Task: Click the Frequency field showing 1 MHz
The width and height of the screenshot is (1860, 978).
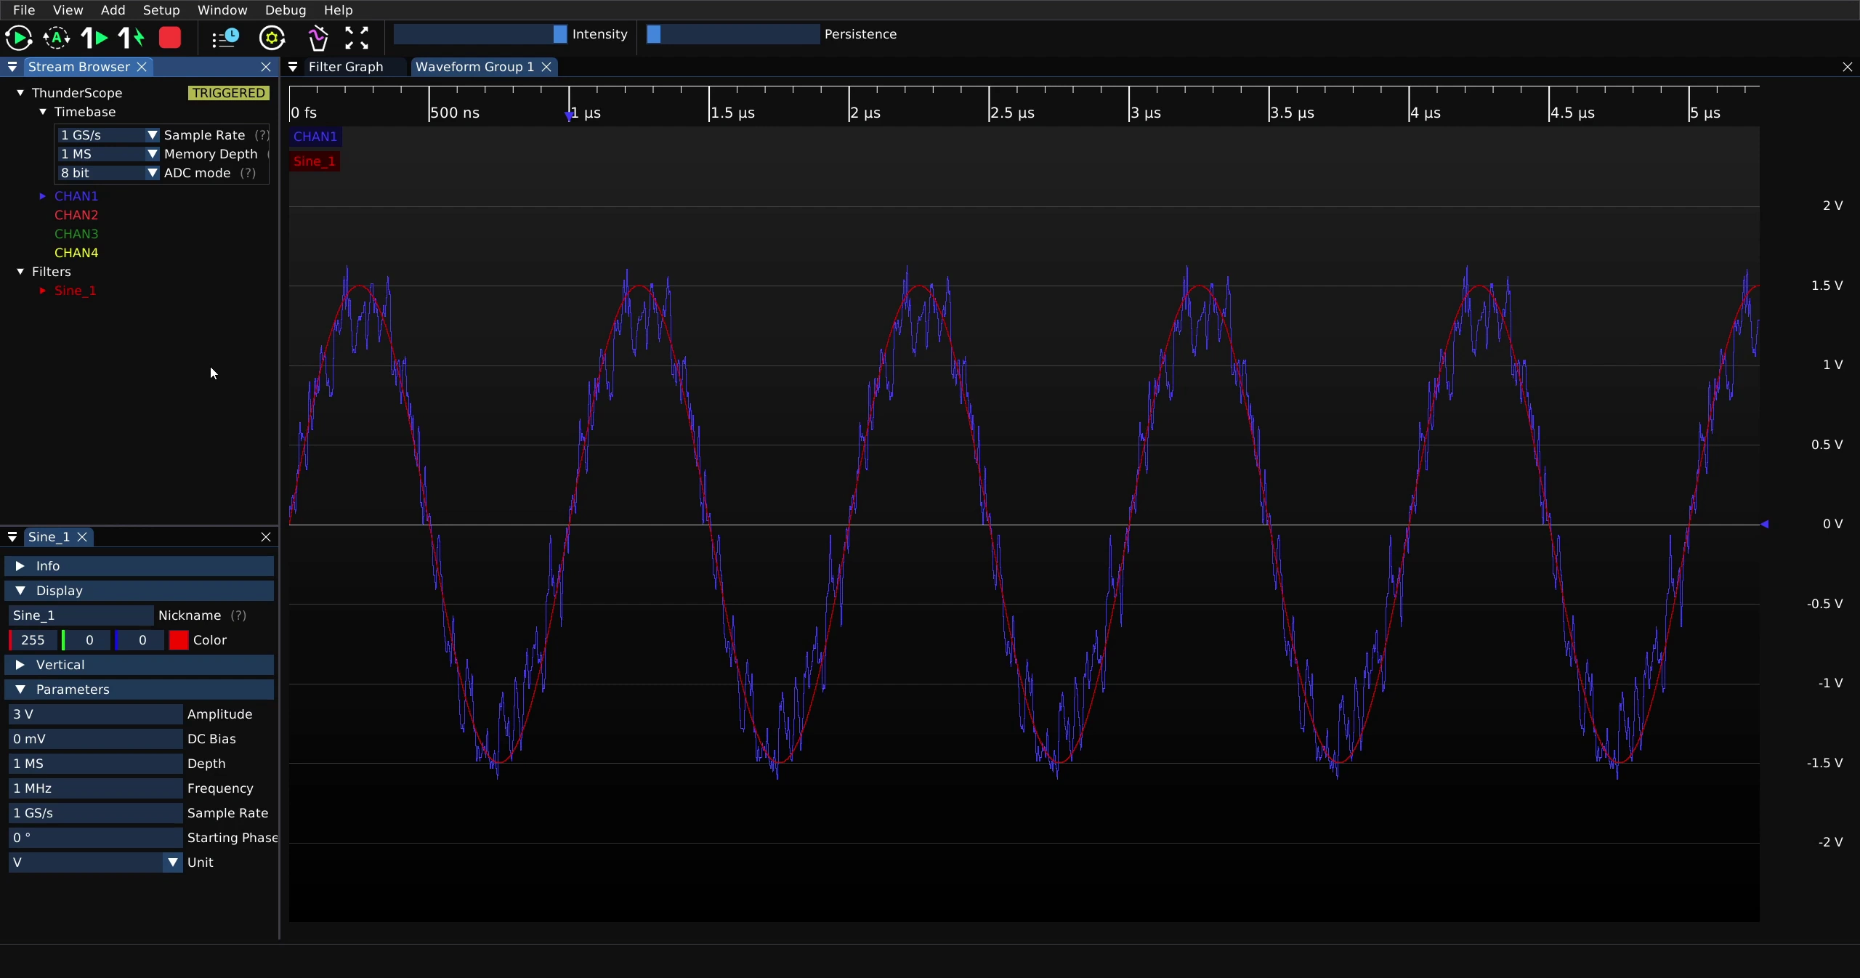Action: pyautogui.click(x=95, y=788)
